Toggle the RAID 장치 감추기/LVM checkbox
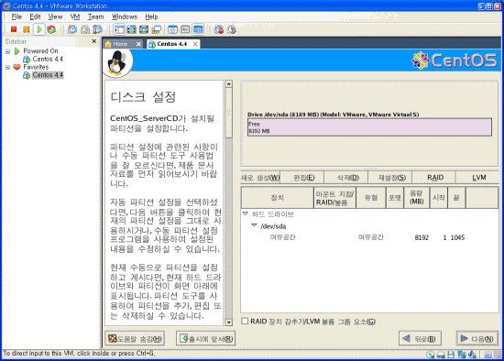This screenshot has height=361, width=504. point(245,321)
